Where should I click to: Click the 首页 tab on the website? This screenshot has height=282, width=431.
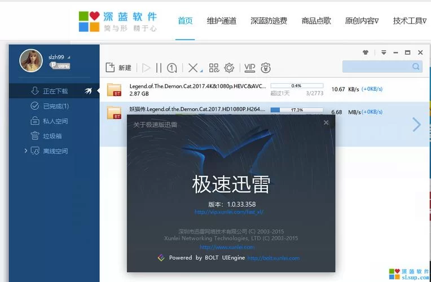[185, 21]
